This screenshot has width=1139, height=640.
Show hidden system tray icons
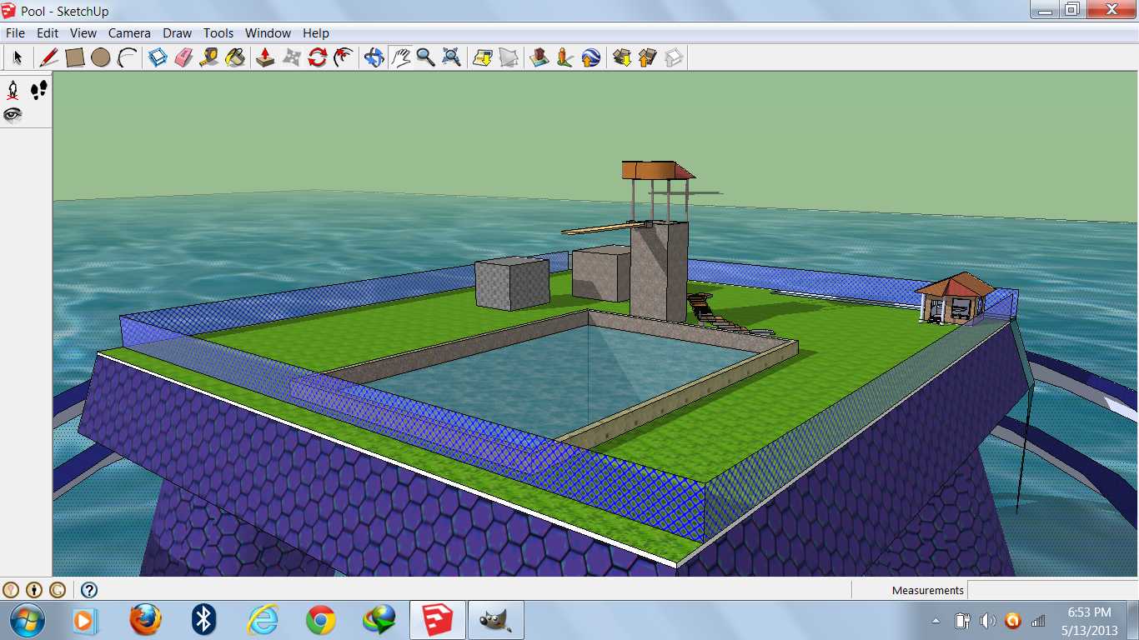pos(936,621)
